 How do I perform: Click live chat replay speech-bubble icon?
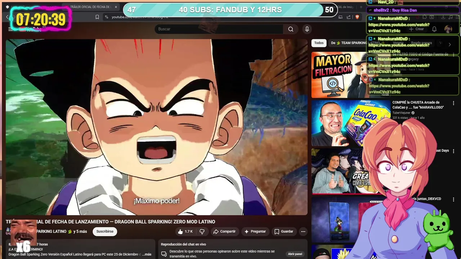(x=164, y=254)
